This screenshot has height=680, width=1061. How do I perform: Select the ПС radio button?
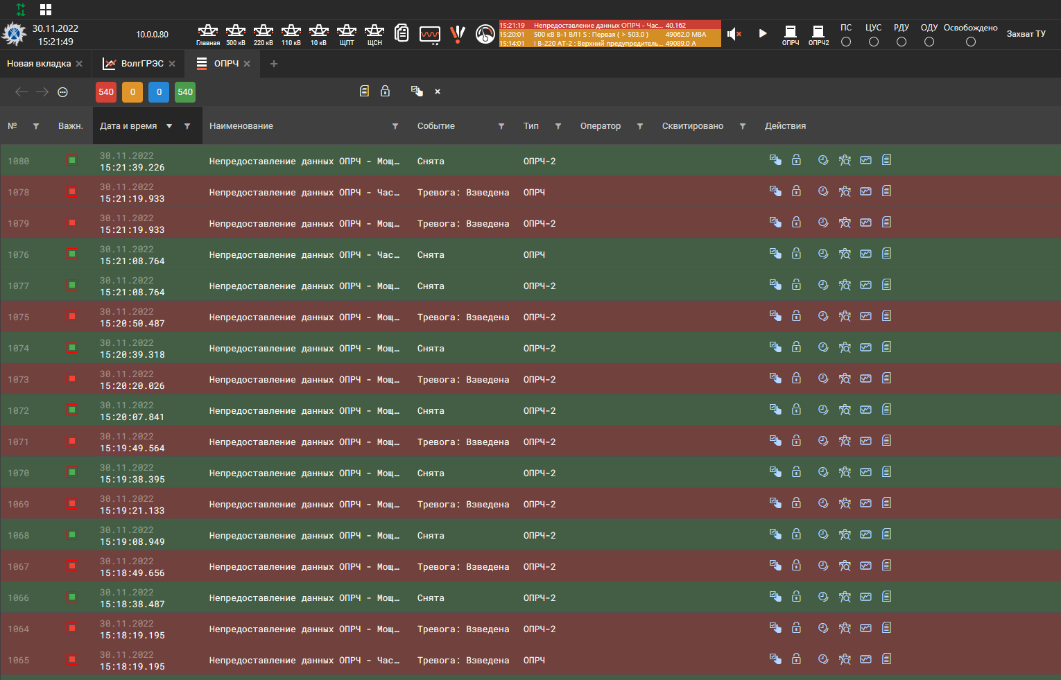pyautogui.click(x=846, y=42)
